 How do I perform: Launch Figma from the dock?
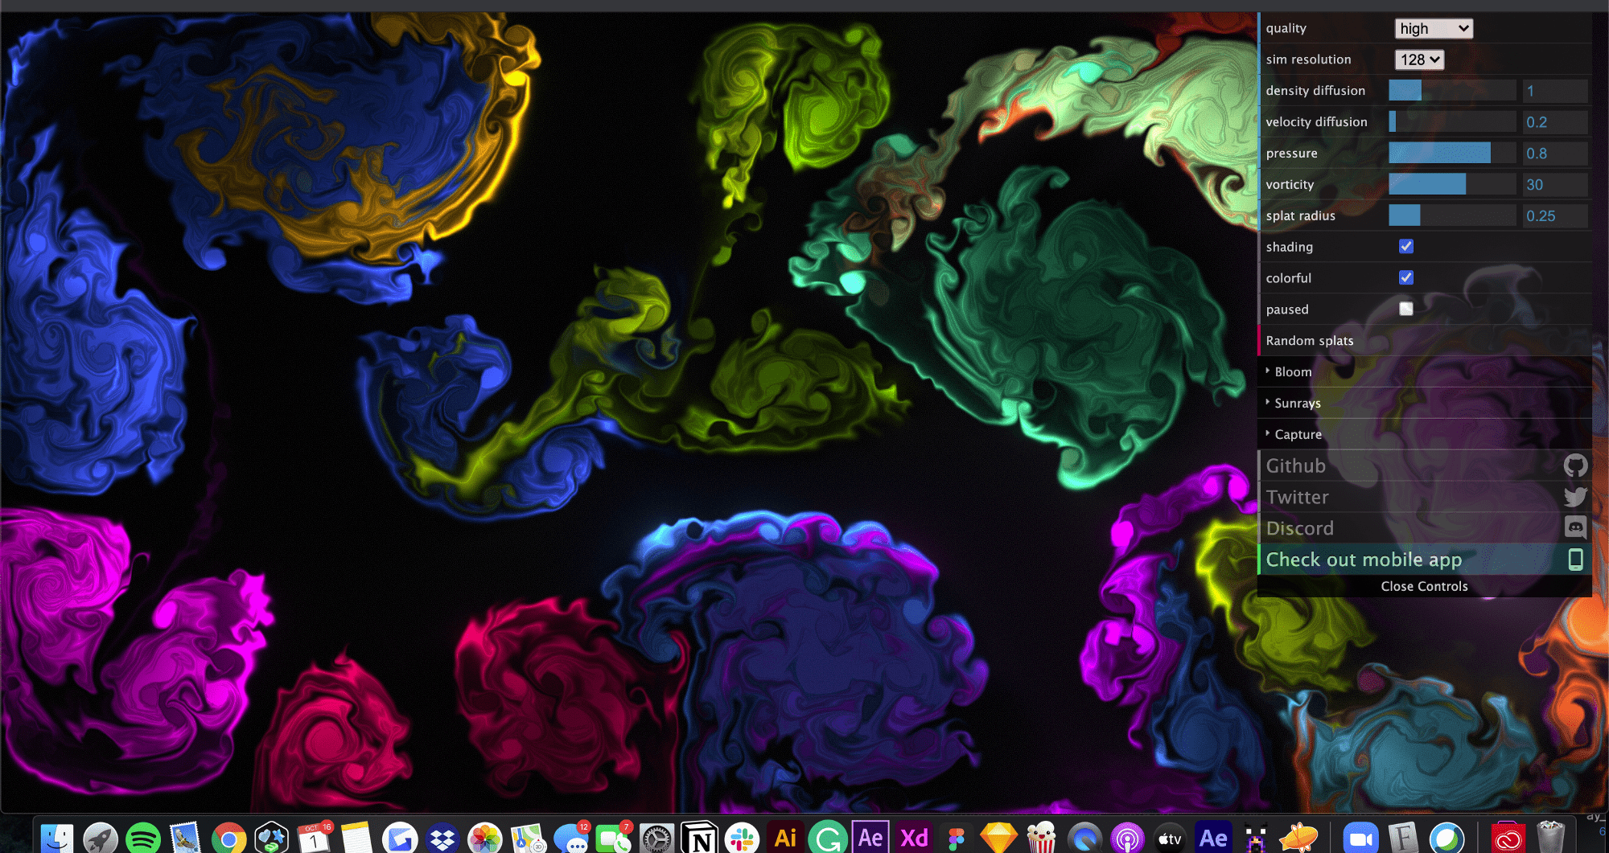(x=957, y=839)
